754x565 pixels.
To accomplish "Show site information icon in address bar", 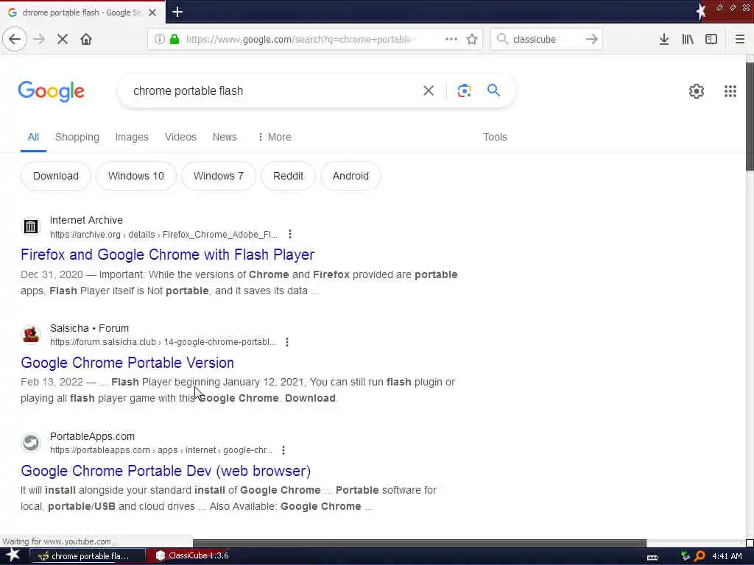I will point(159,39).
